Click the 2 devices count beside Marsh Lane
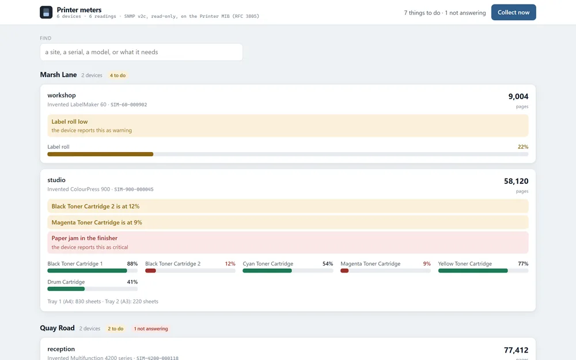Viewport: 576px width, 360px height. coord(92,75)
